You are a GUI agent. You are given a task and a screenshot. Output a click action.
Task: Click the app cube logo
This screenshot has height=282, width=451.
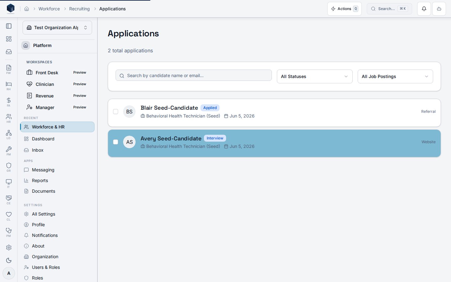click(11, 8)
